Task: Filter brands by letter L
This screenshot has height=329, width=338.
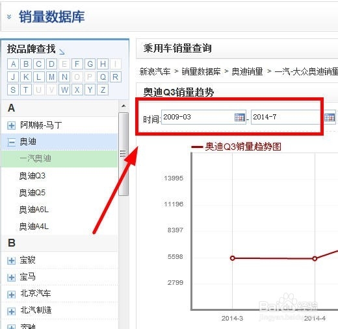Action: (39, 77)
